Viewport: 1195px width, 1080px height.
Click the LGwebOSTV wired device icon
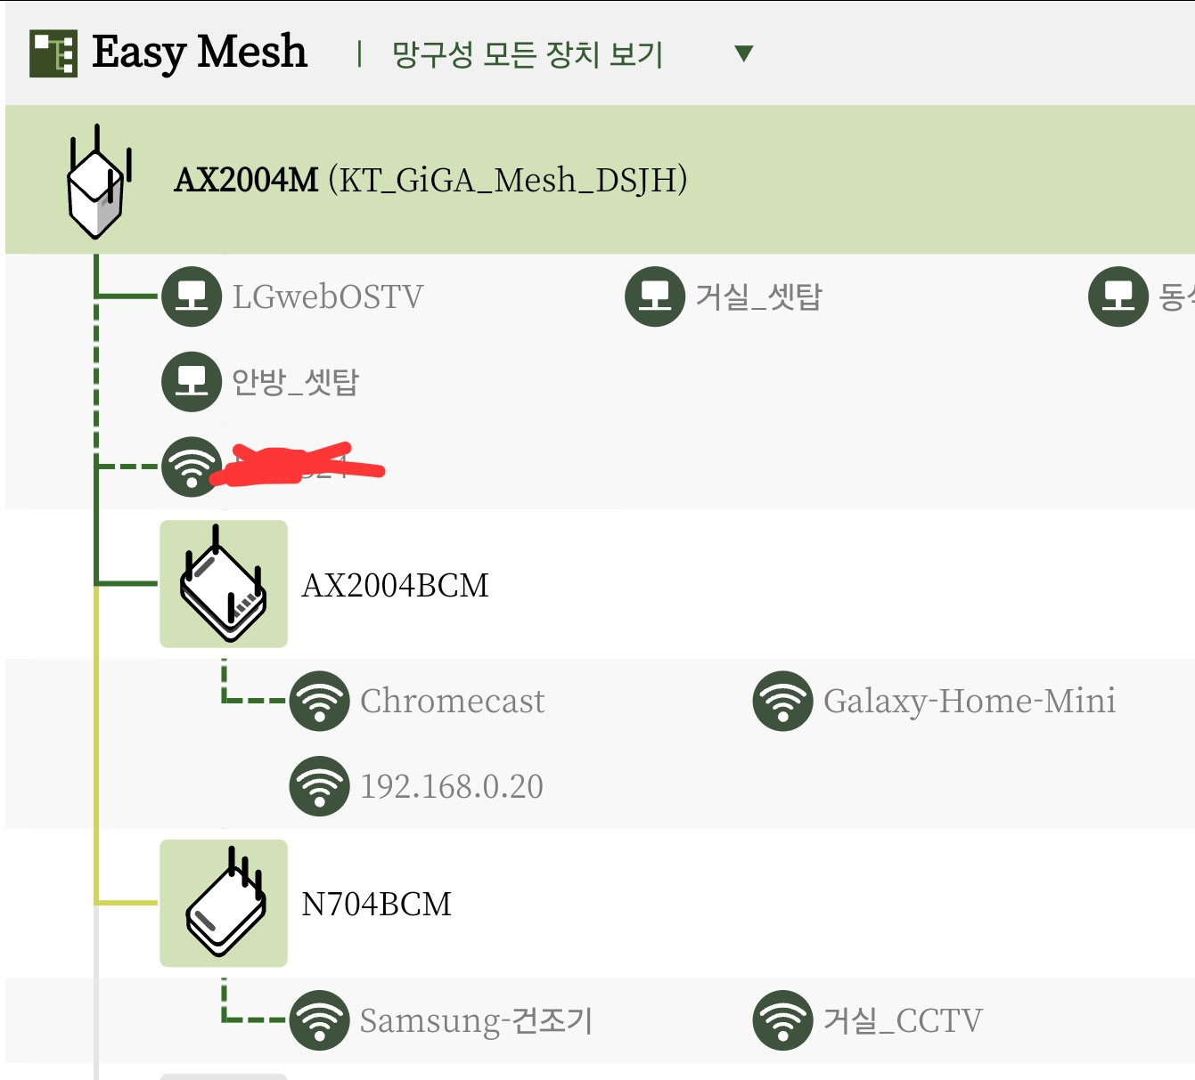pyautogui.click(x=192, y=296)
